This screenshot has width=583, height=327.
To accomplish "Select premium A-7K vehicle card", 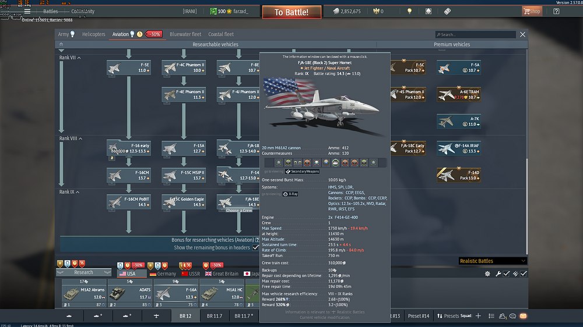I will [459, 122].
